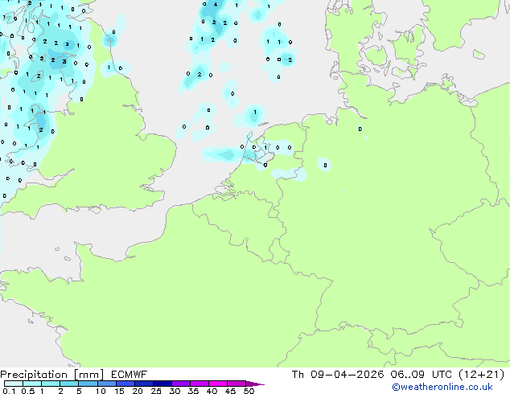Viewport: 510px width, 394px height.
Task: Click the 'ECMWF' model label
Action: pyautogui.click(x=130, y=375)
